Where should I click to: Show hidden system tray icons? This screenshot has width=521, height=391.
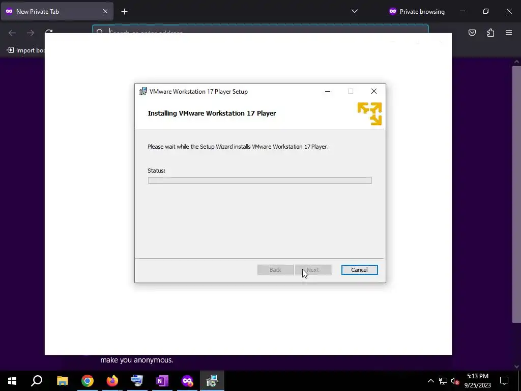tap(430, 381)
